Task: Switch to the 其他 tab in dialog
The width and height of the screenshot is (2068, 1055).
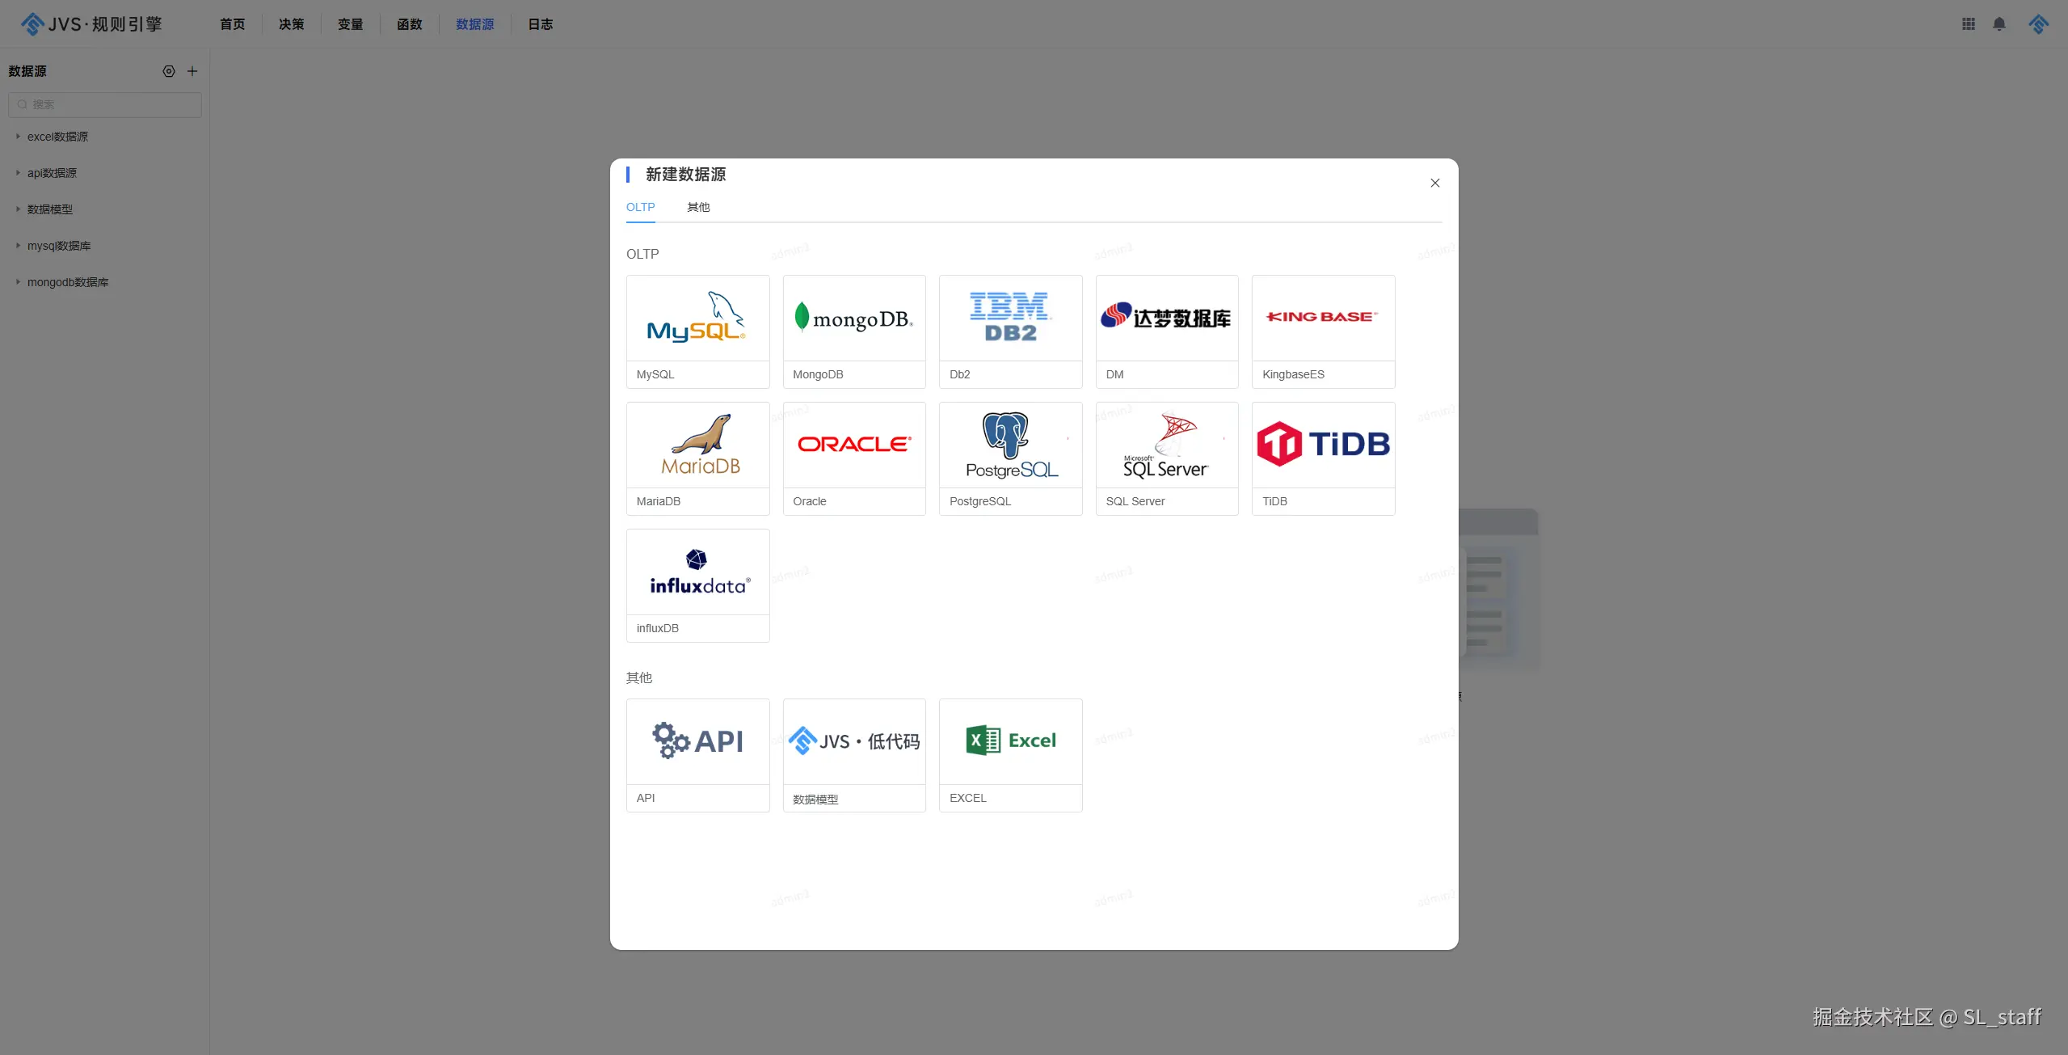Action: point(697,207)
